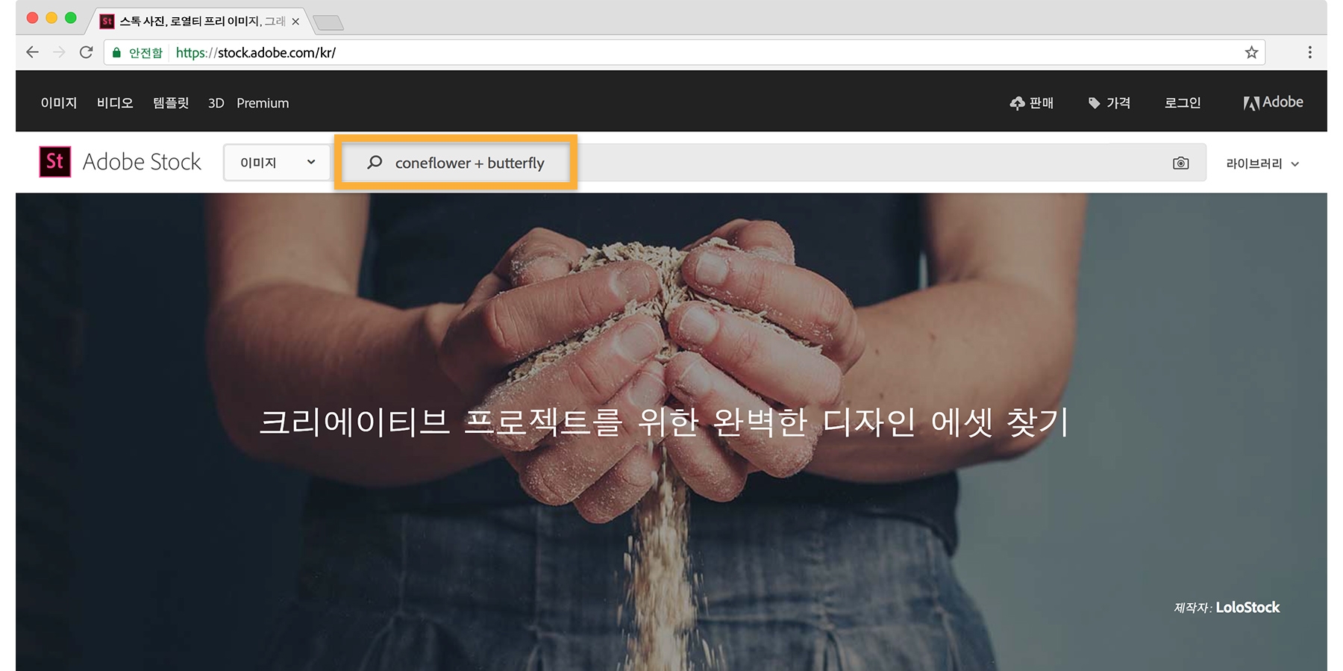The image size is (1343, 671).
Task: Click the 로그인 sign-in link
Action: tap(1183, 103)
